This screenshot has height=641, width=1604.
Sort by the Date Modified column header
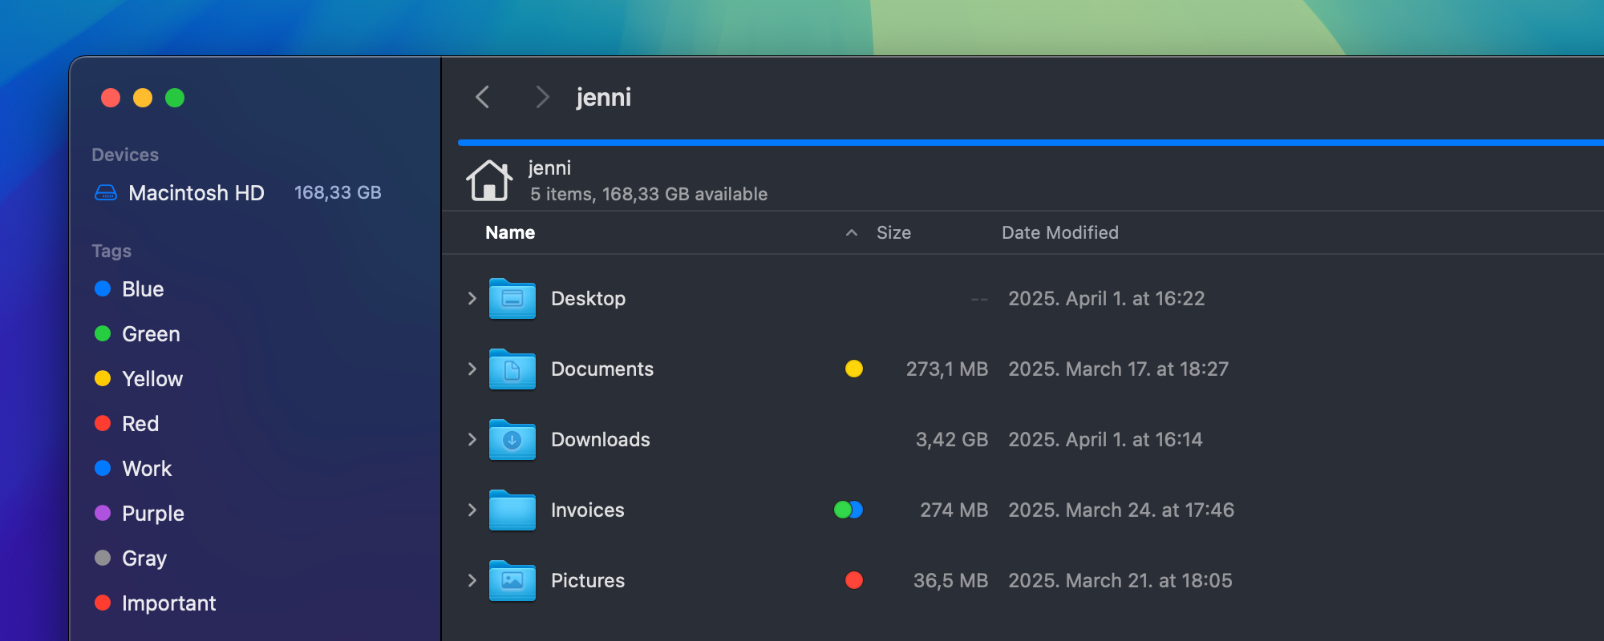click(x=1059, y=232)
